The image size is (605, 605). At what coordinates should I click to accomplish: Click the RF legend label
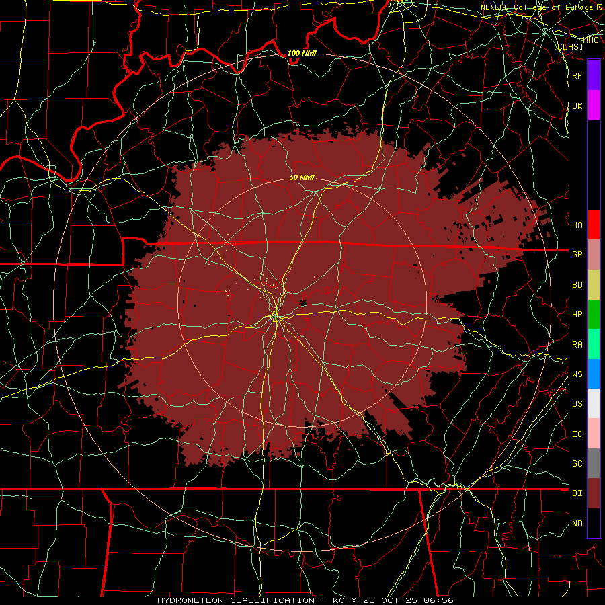coord(577,75)
